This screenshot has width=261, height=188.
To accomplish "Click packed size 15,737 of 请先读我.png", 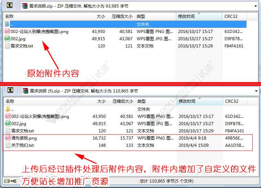I will pos(127,138).
